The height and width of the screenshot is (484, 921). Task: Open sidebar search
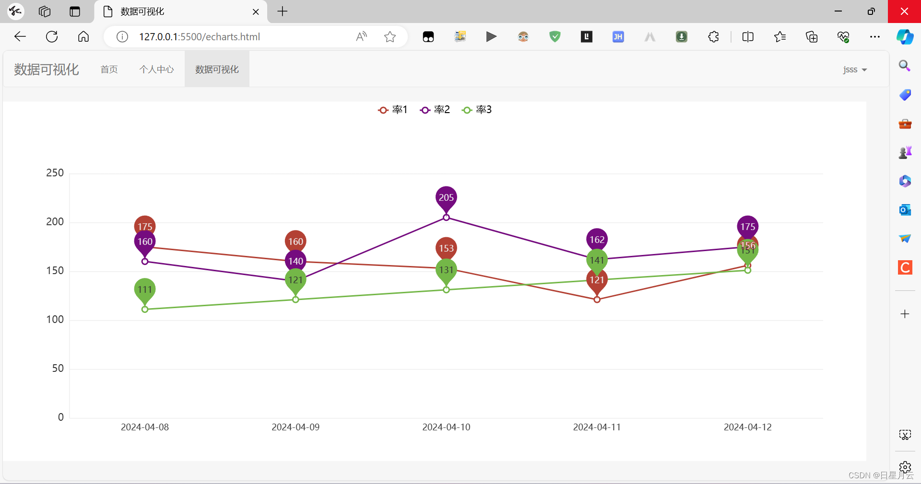905,66
